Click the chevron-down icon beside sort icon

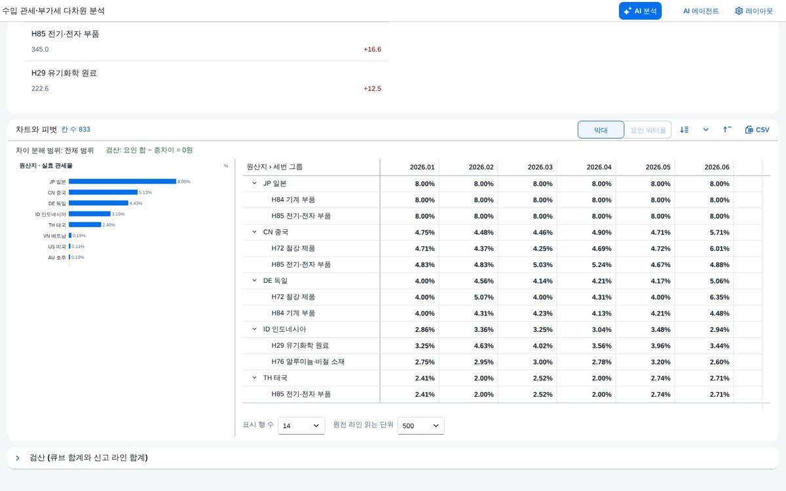coord(705,130)
